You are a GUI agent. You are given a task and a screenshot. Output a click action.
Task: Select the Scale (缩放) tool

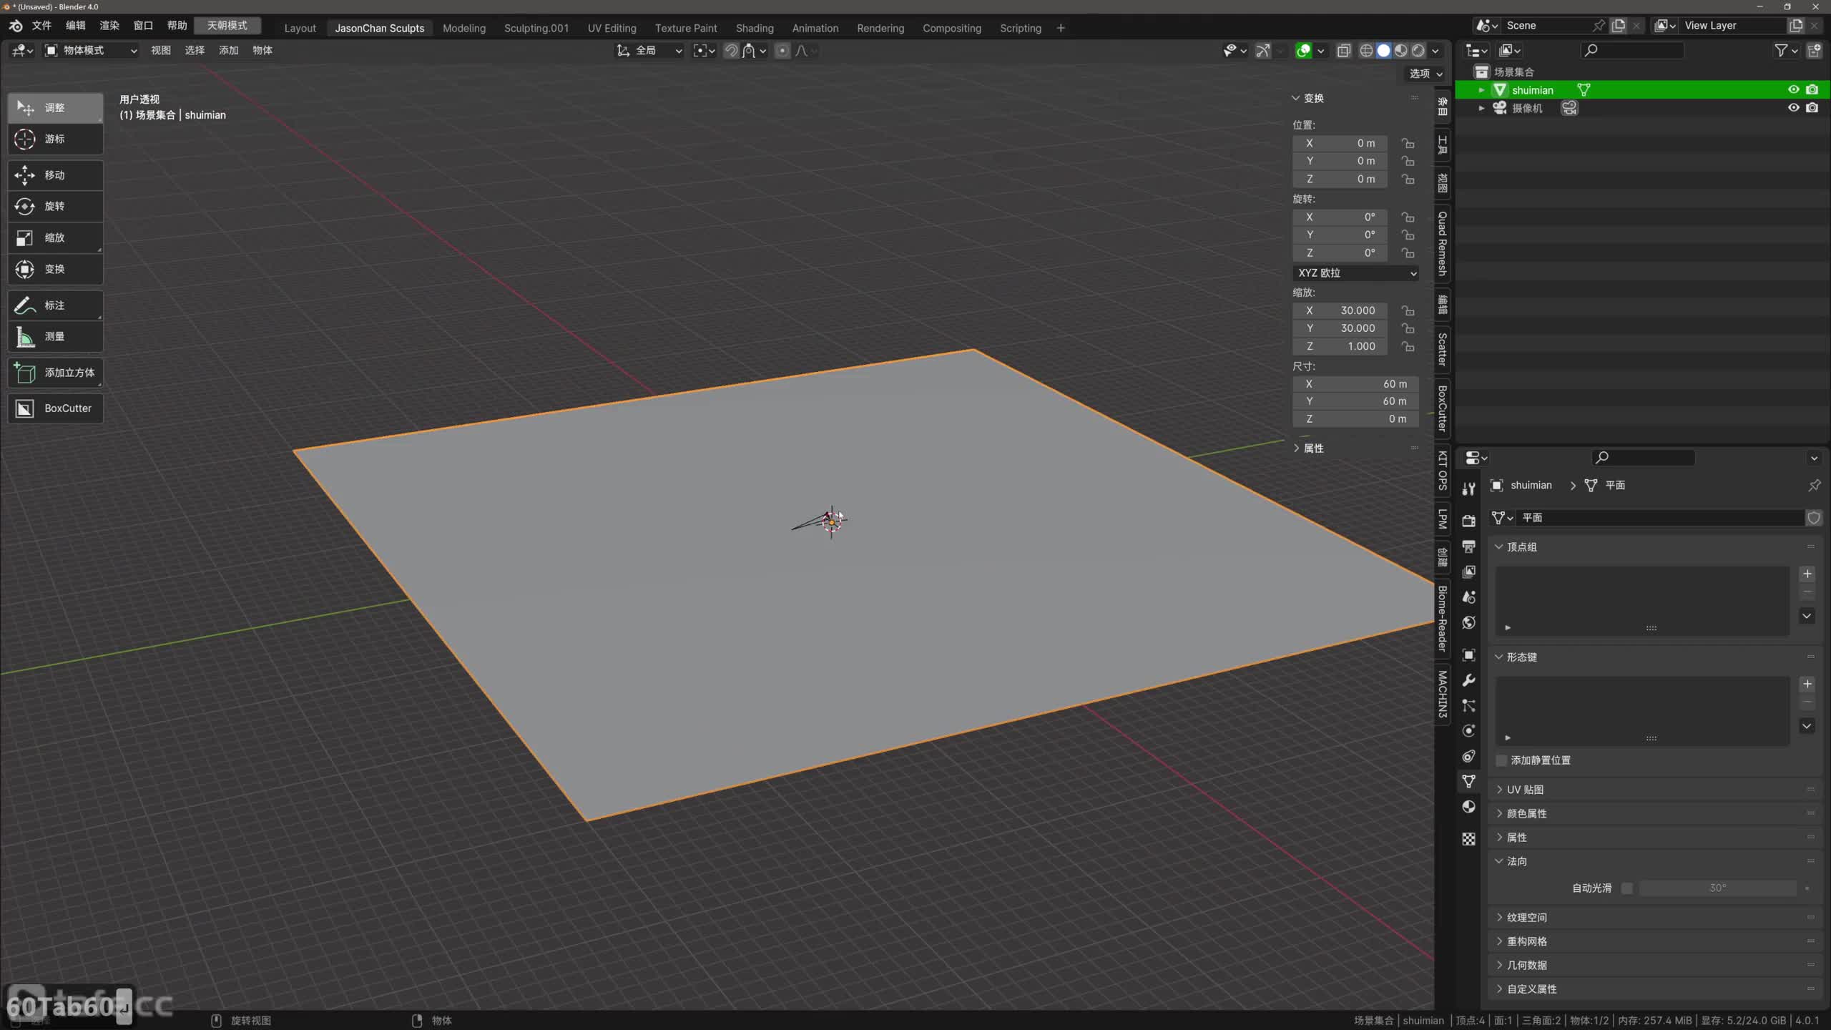pyautogui.click(x=55, y=237)
